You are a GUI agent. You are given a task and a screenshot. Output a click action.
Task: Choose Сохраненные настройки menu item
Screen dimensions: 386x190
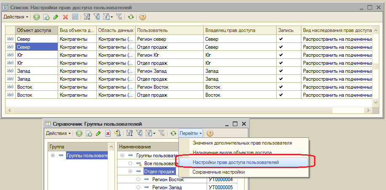click(218, 172)
